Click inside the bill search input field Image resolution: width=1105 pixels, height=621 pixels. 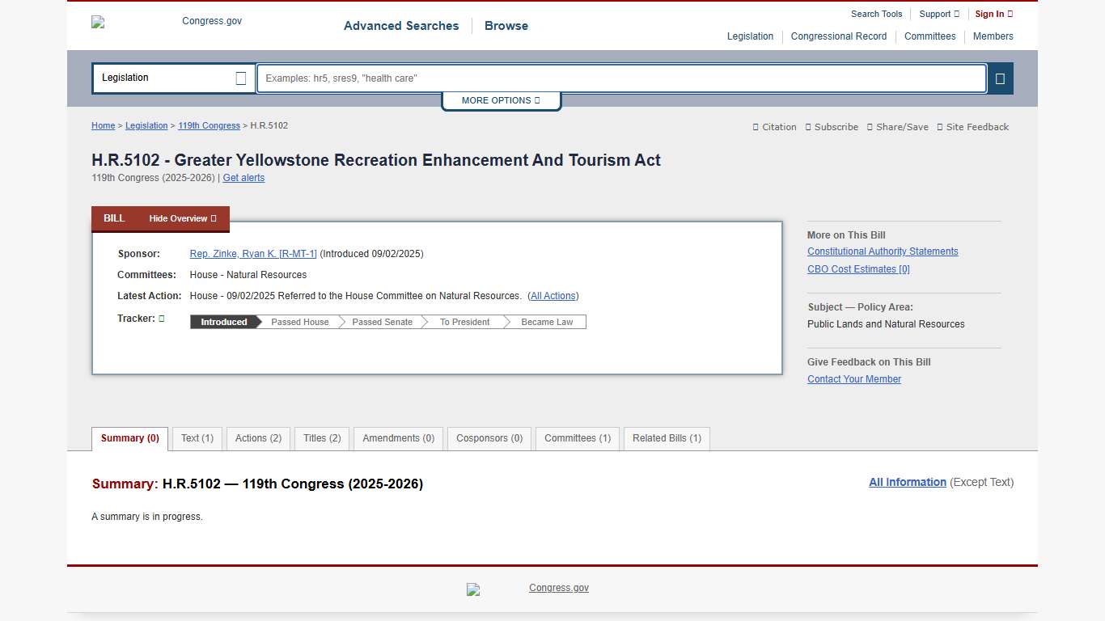[x=619, y=78]
